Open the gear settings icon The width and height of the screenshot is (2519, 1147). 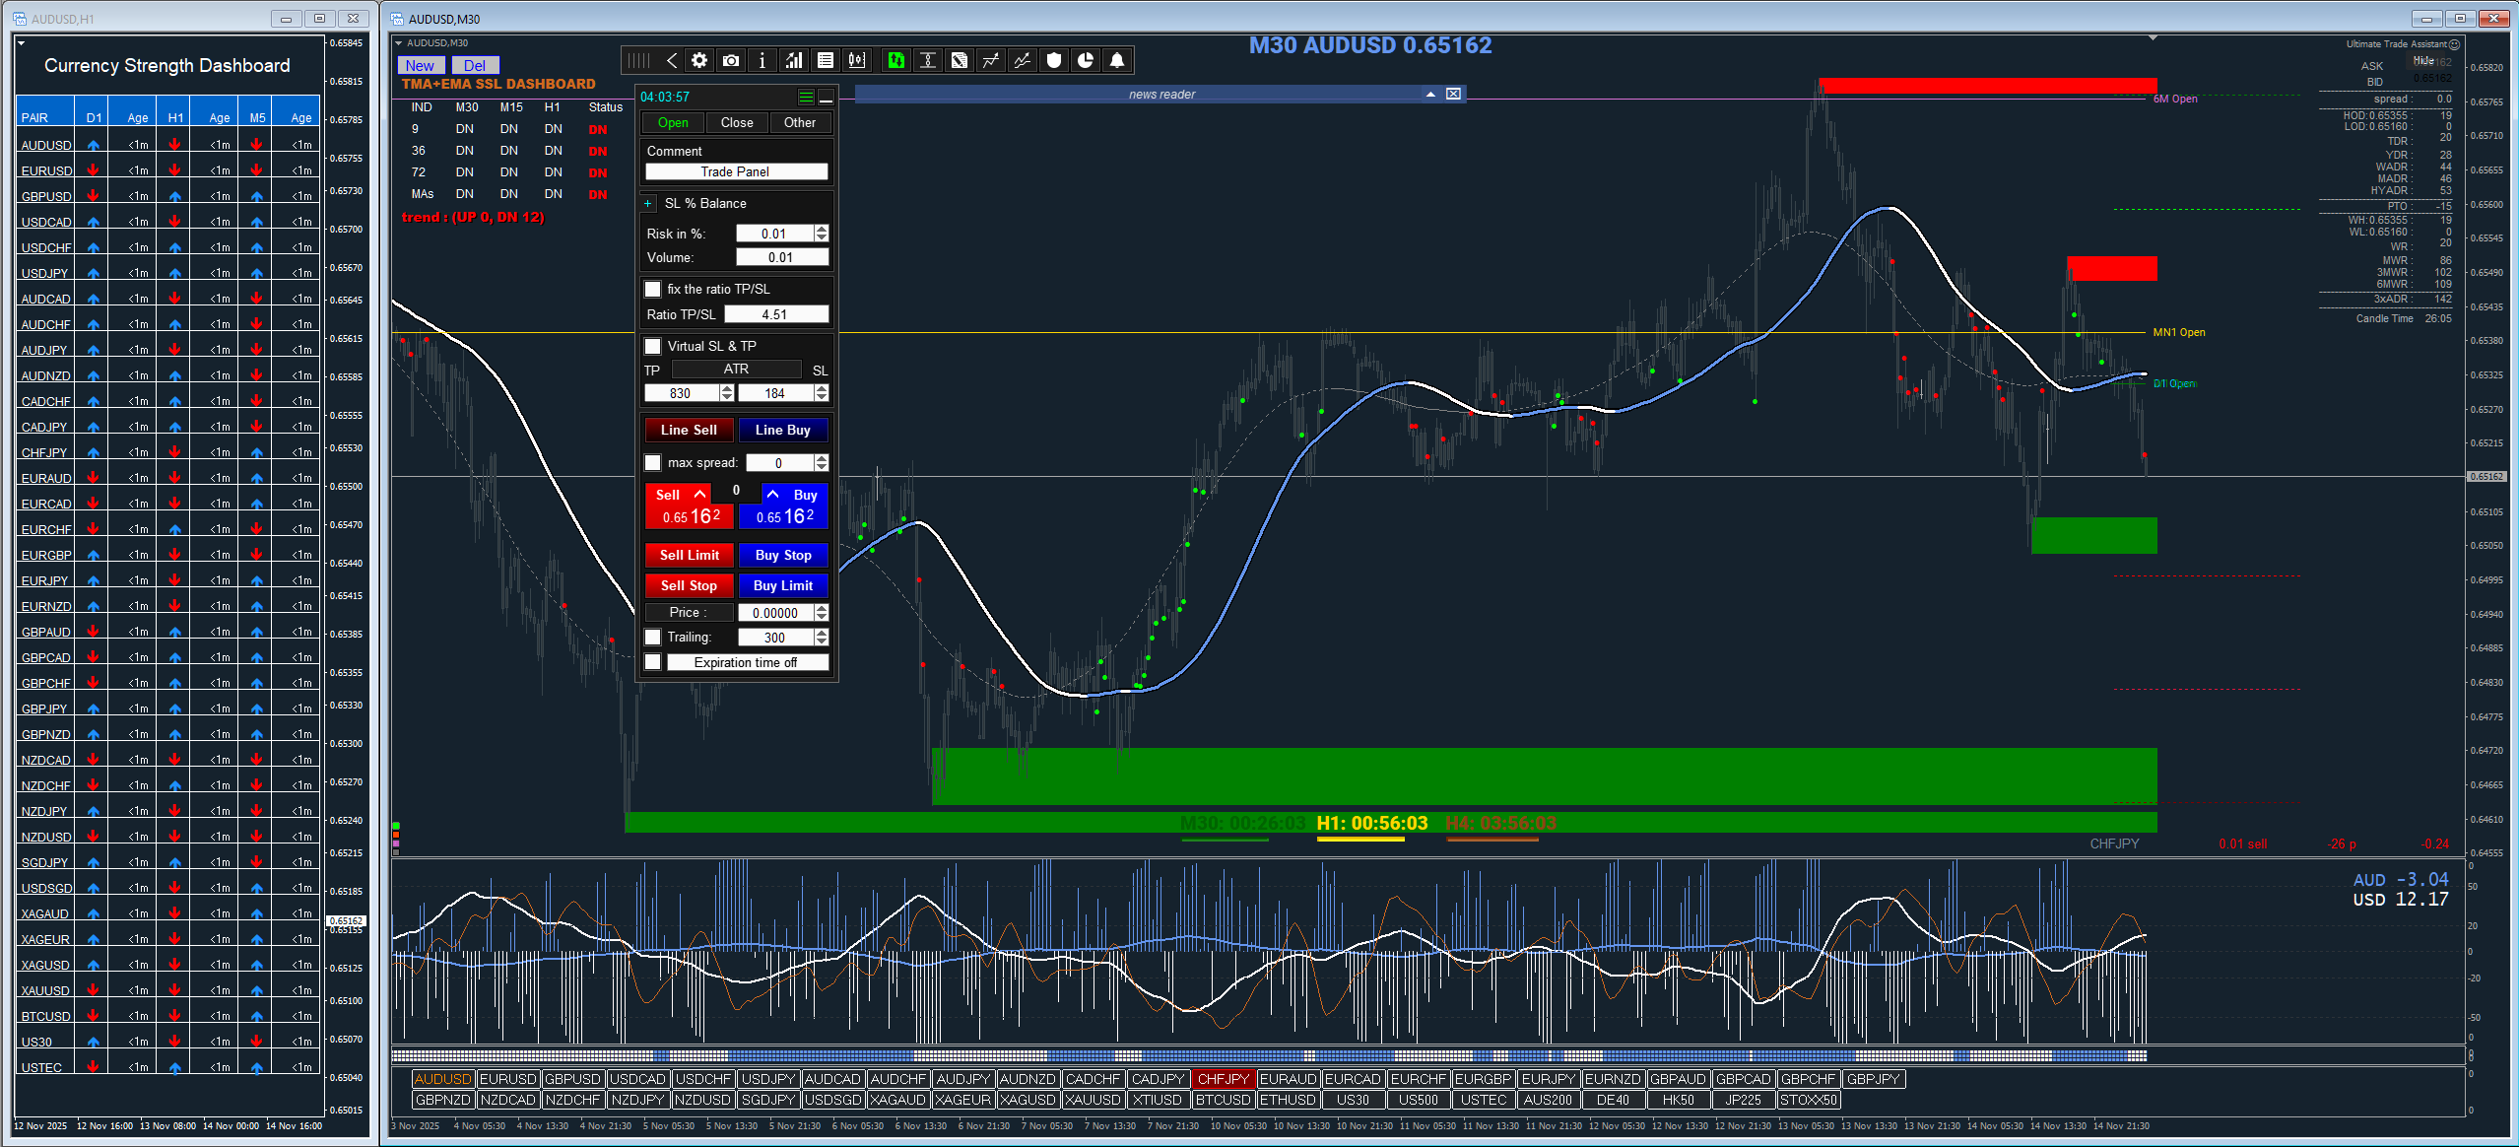click(699, 61)
